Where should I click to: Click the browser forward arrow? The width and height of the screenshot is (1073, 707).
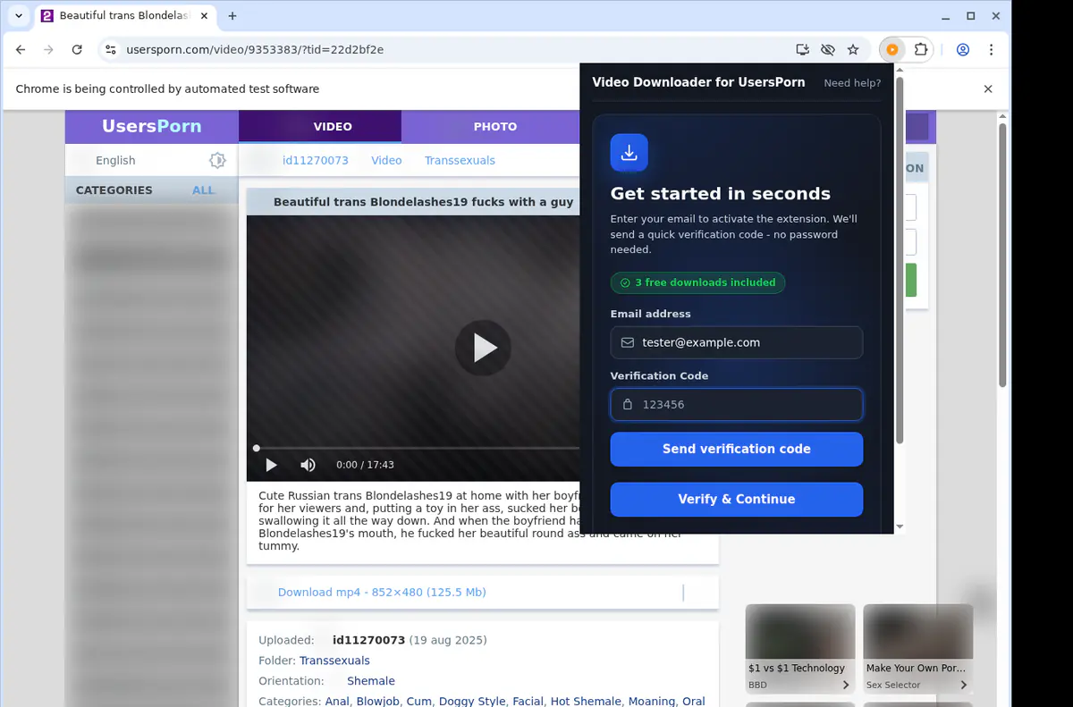48,50
